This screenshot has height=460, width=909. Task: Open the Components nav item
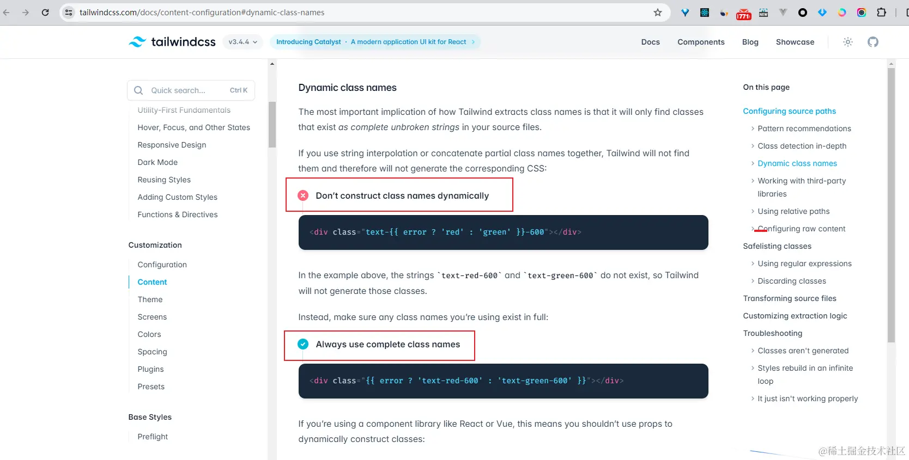tap(701, 42)
